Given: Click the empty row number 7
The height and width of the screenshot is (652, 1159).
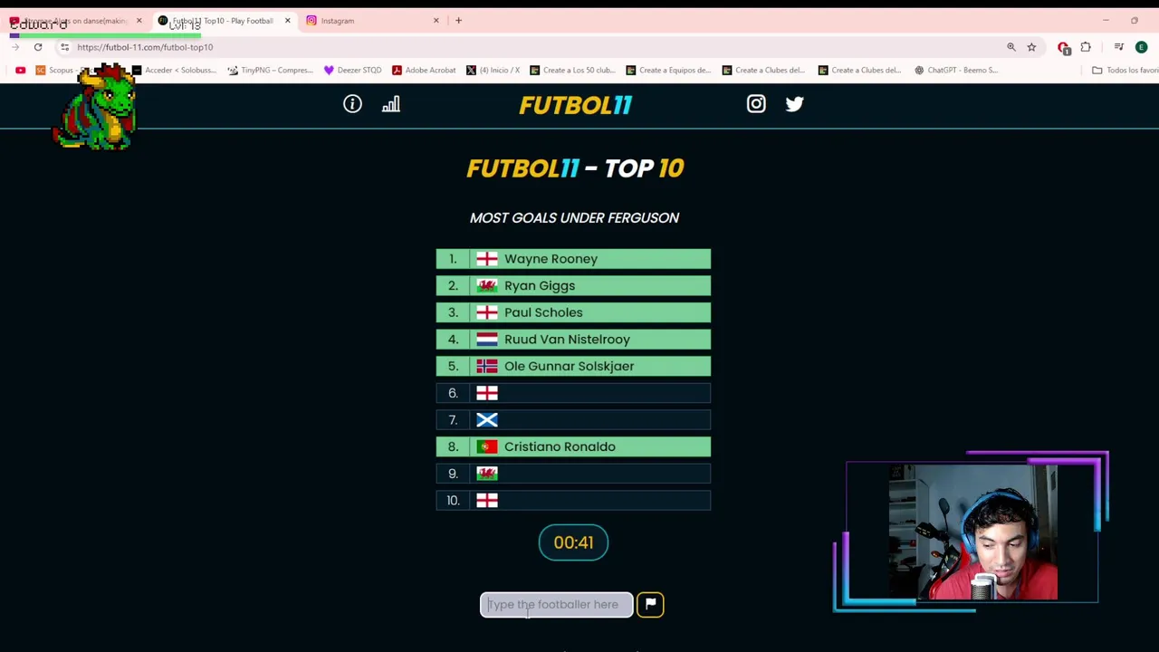Looking at the screenshot, I should pyautogui.click(x=573, y=419).
